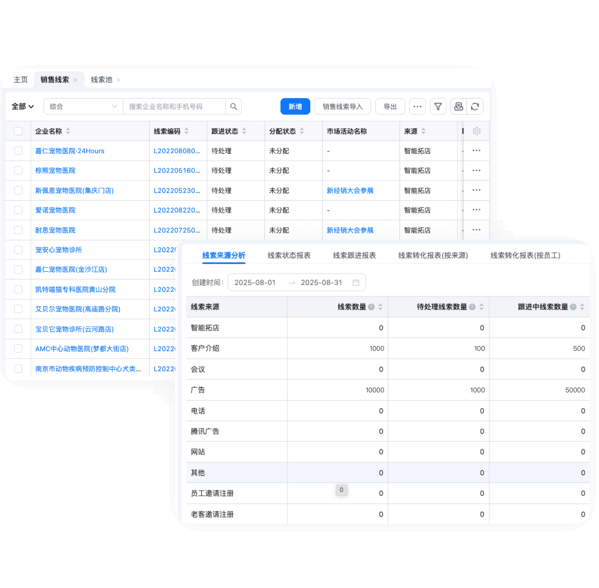Open the toolbar more options ellipsis button
599x588 pixels.
click(417, 107)
